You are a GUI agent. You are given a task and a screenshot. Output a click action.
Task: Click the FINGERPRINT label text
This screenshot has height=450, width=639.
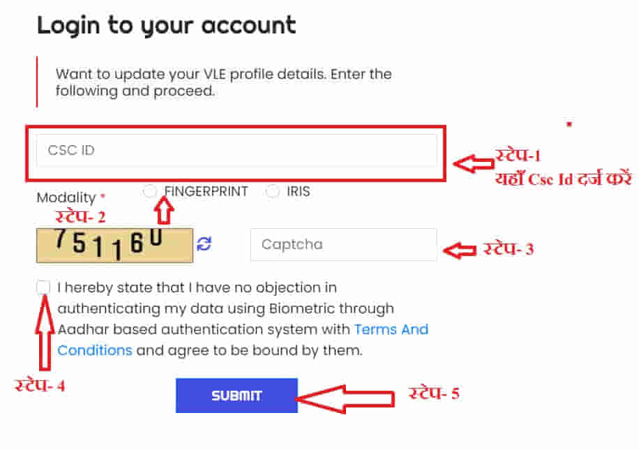[206, 191]
